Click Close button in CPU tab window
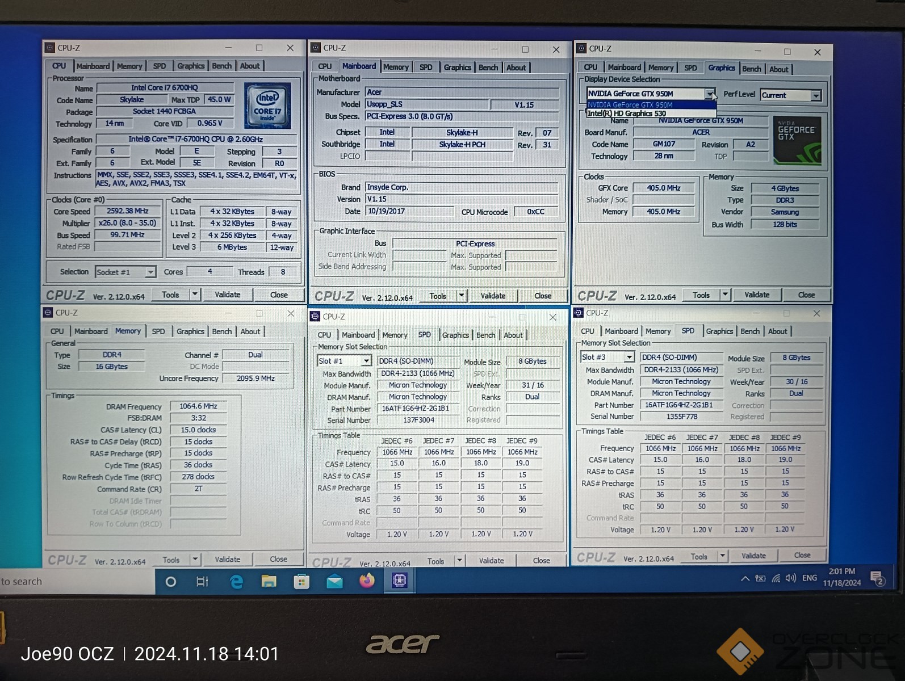The image size is (905, 681). coord(279,295)
